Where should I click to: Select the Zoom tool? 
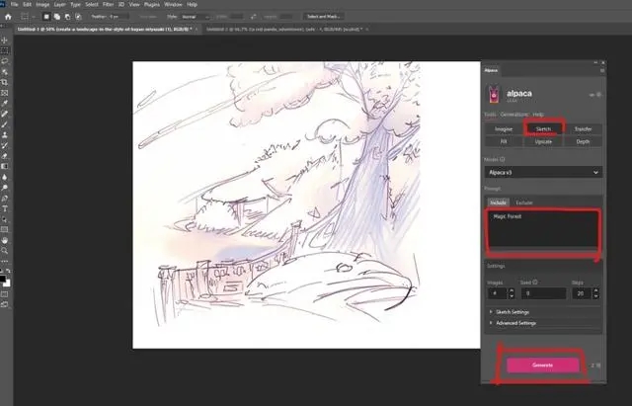point(4,251)
